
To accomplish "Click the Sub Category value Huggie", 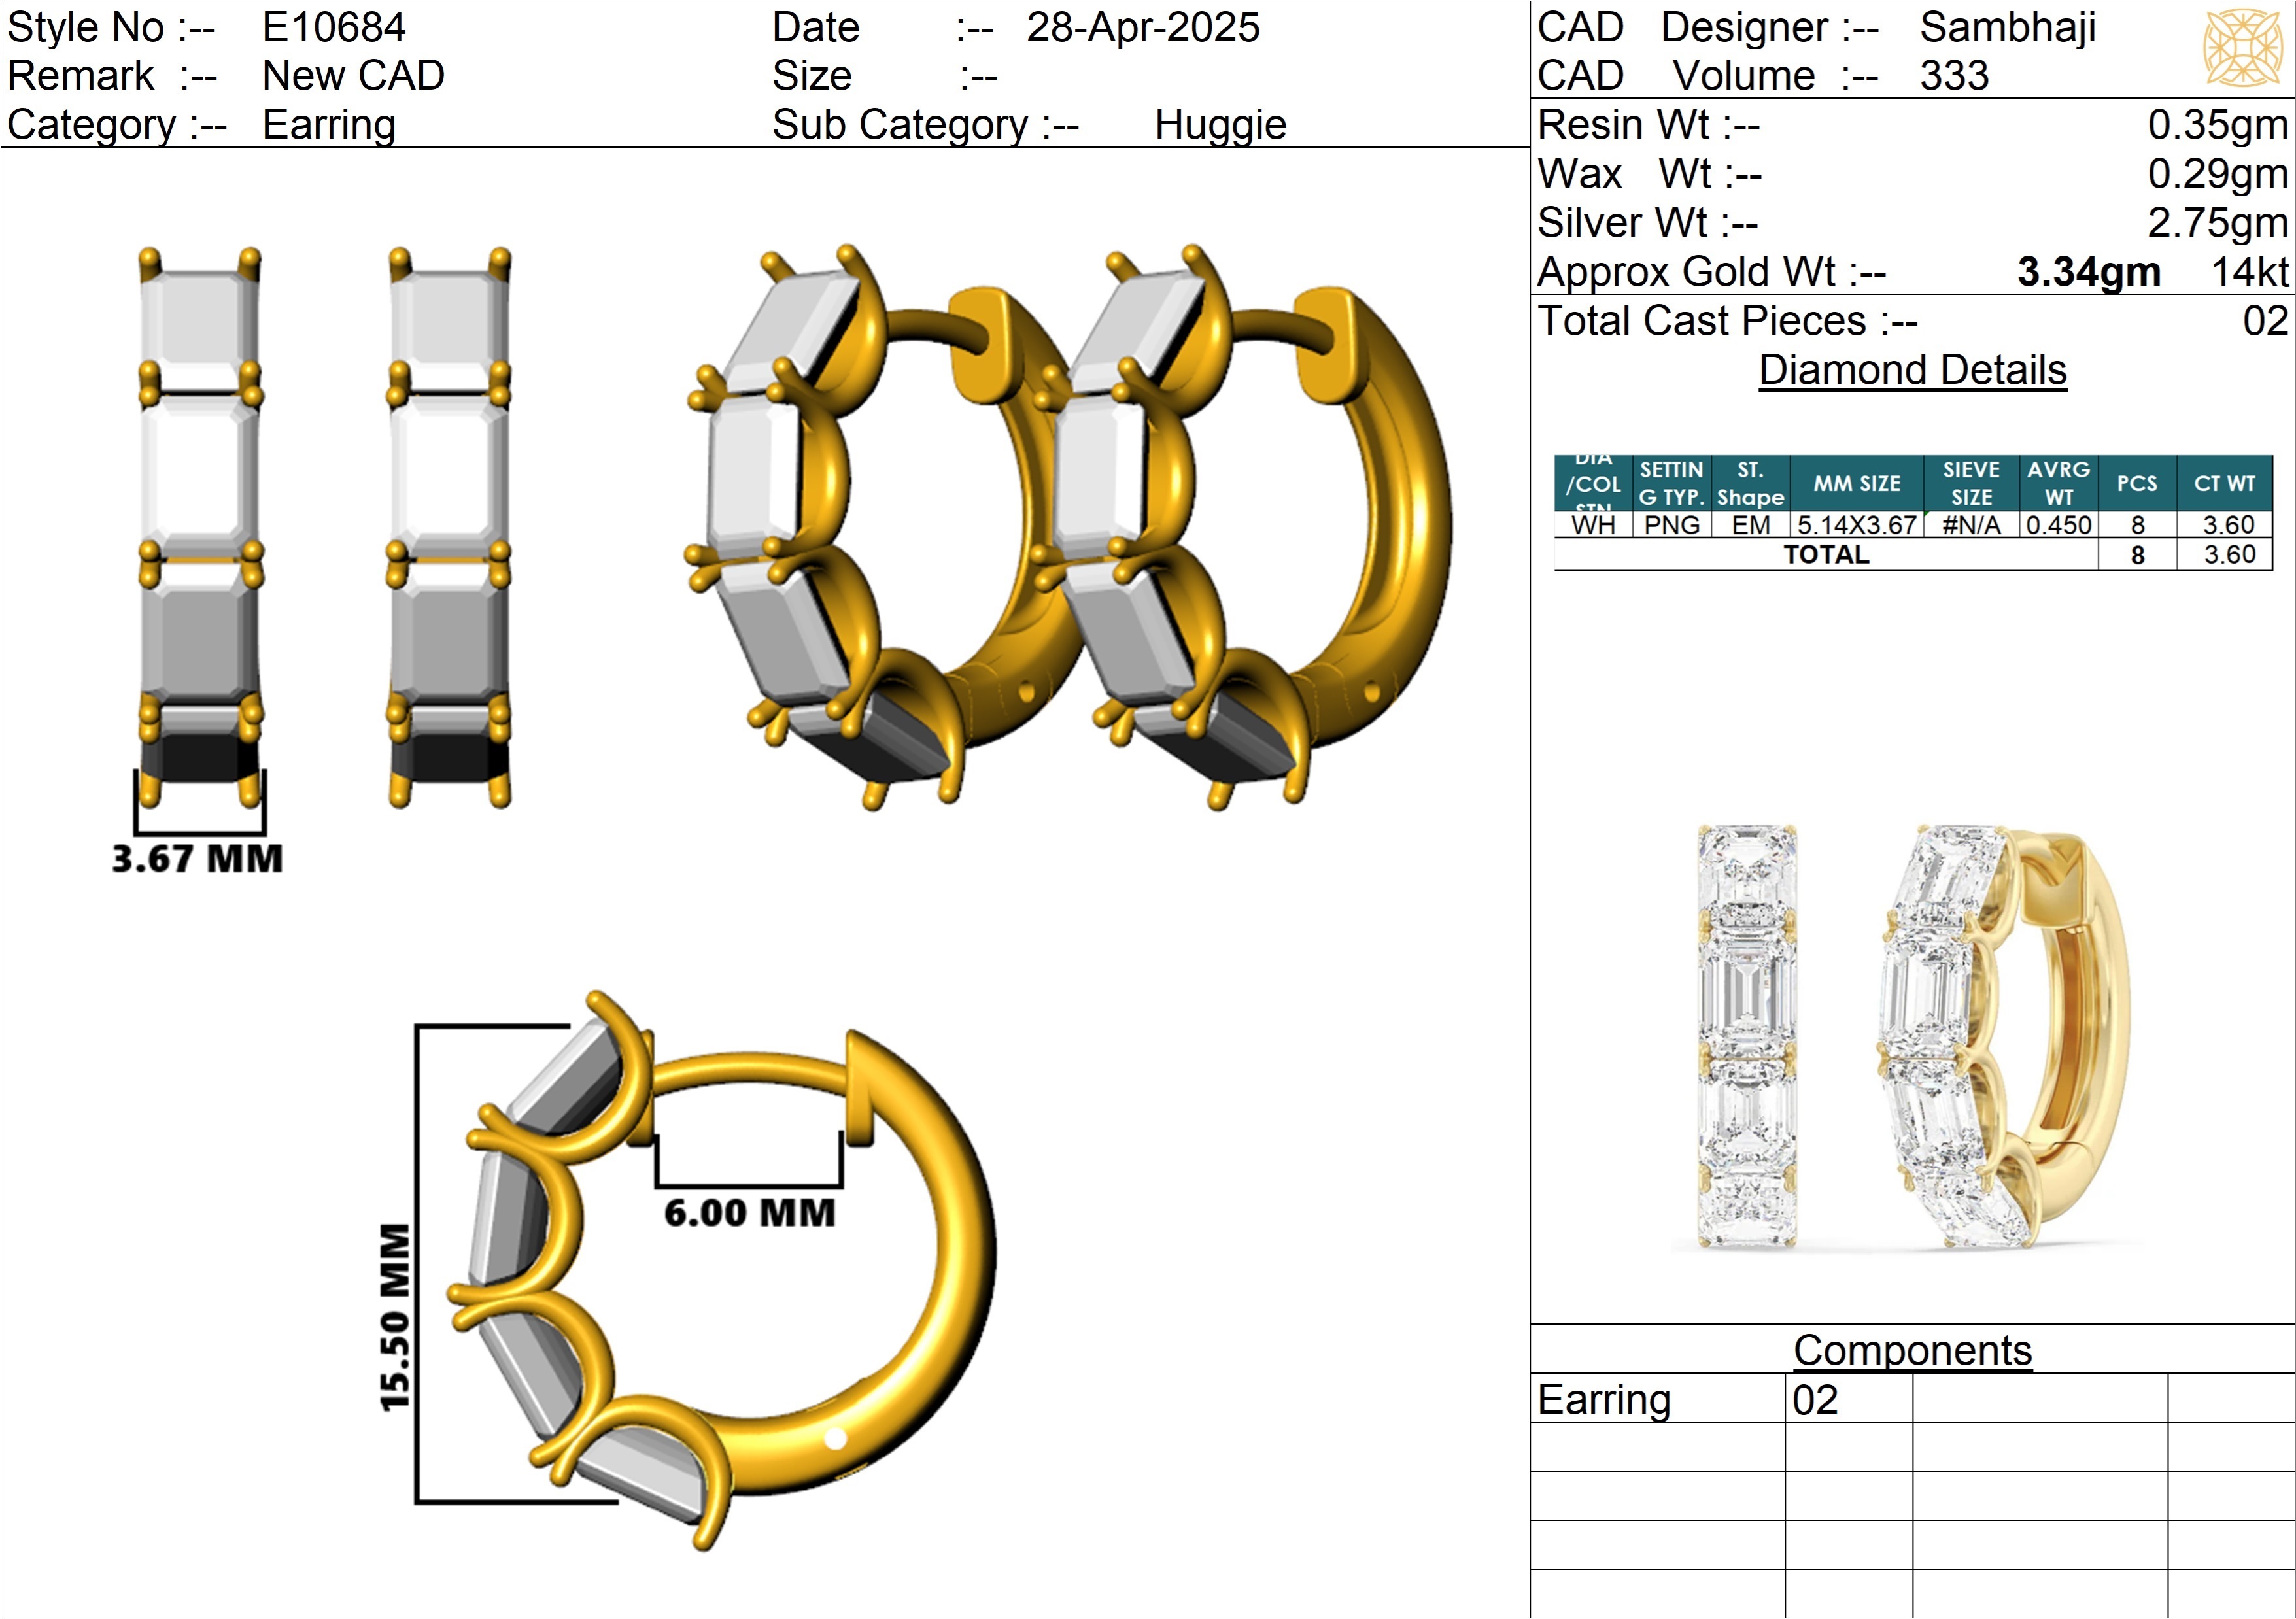I will (1219, 125).
